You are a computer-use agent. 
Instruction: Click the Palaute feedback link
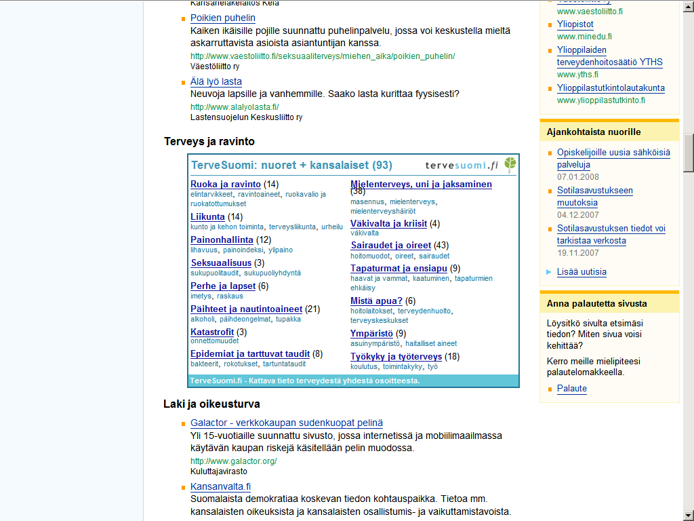pyautogui.click(x=572, y=389)
